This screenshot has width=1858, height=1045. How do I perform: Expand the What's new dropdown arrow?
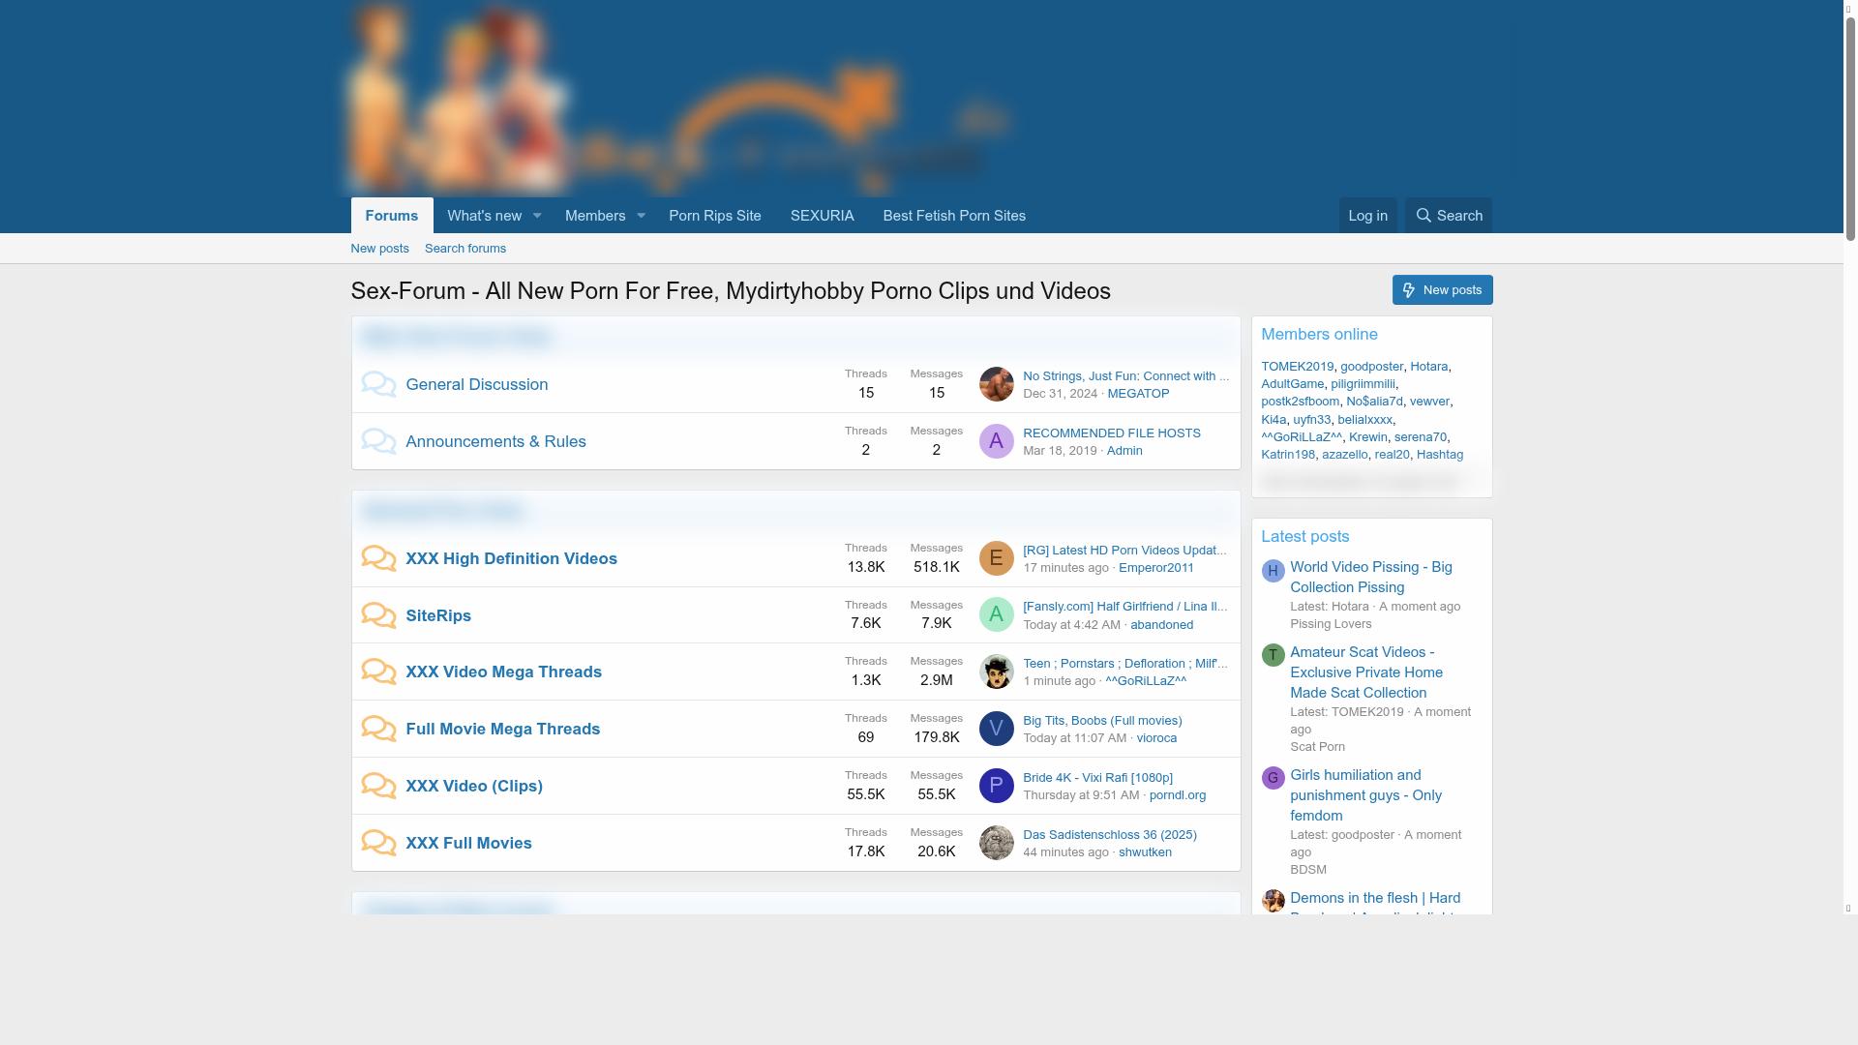(537, 216)
